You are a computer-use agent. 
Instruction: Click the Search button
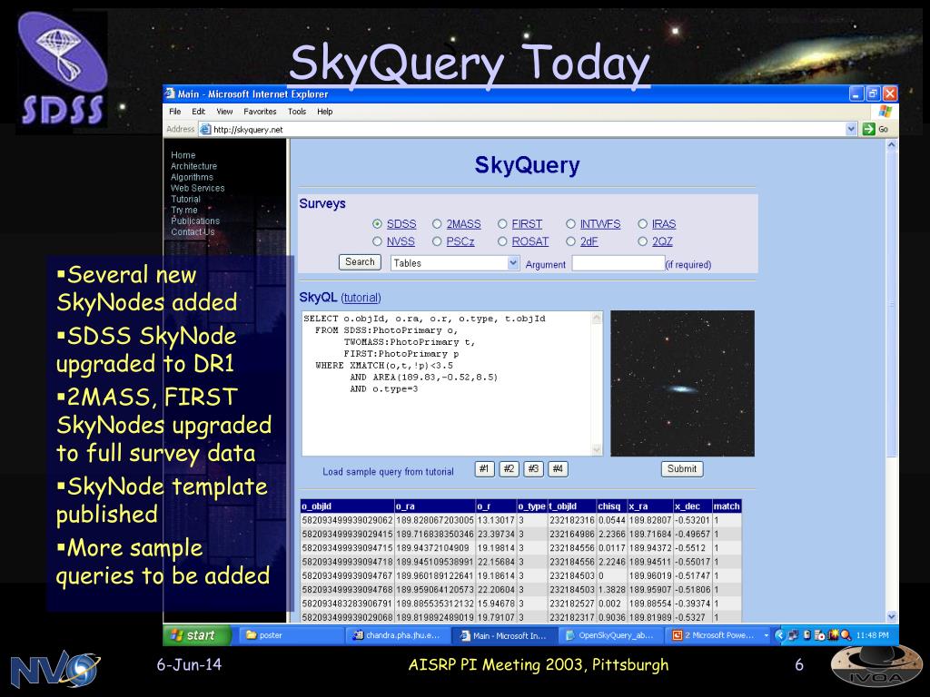pos(360,262)
